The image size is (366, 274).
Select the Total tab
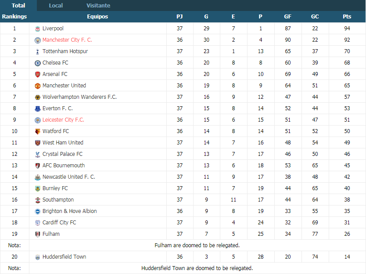[18, 5]
